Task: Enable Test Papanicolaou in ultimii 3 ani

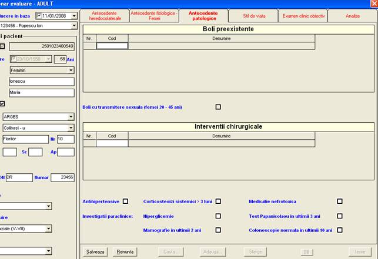Action: click(340, 216)
